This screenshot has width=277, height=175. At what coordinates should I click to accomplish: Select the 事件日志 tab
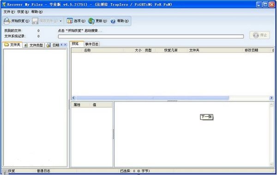pos(92,44)
